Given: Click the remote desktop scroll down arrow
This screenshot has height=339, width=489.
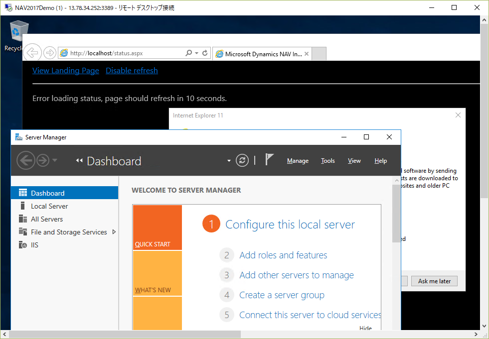Looking at the screenshot, I should (x=484, y=326).
